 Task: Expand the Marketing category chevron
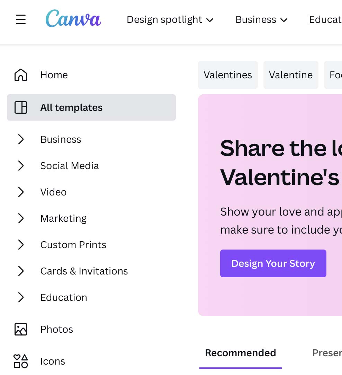tap(21, 218)
